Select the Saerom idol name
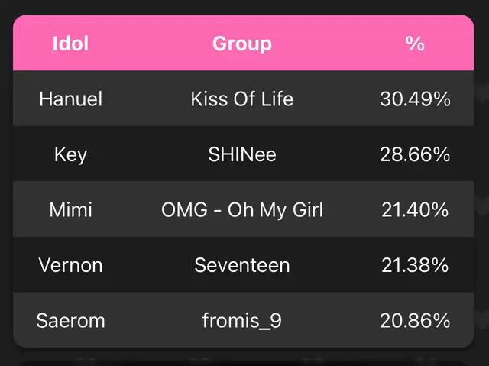Image resolution: width=489 pixels, height=366 pixels. point(71,320)
